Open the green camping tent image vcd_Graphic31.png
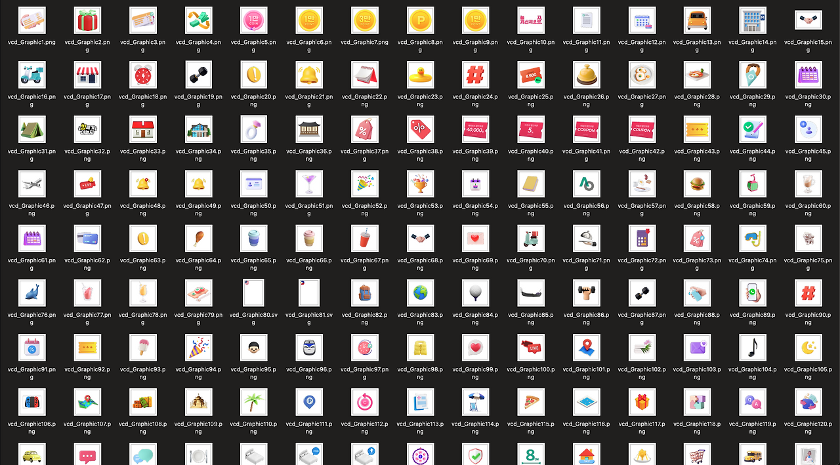Screen dimensions: 840x465 (31, 129)
